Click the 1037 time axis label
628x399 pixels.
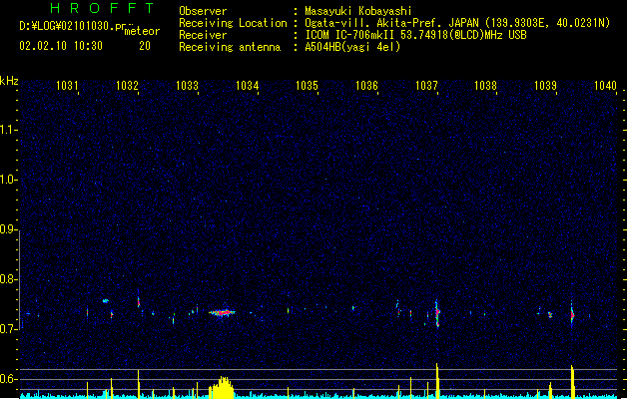(426, 85)
